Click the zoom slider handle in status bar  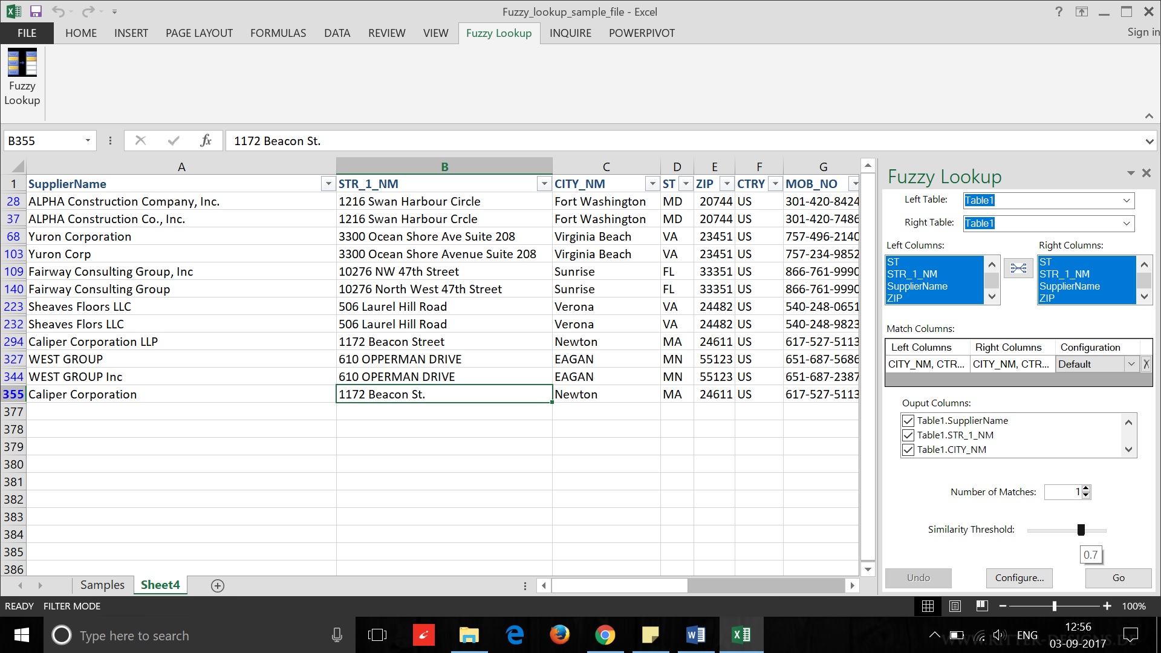click(x=1055, y=606)
